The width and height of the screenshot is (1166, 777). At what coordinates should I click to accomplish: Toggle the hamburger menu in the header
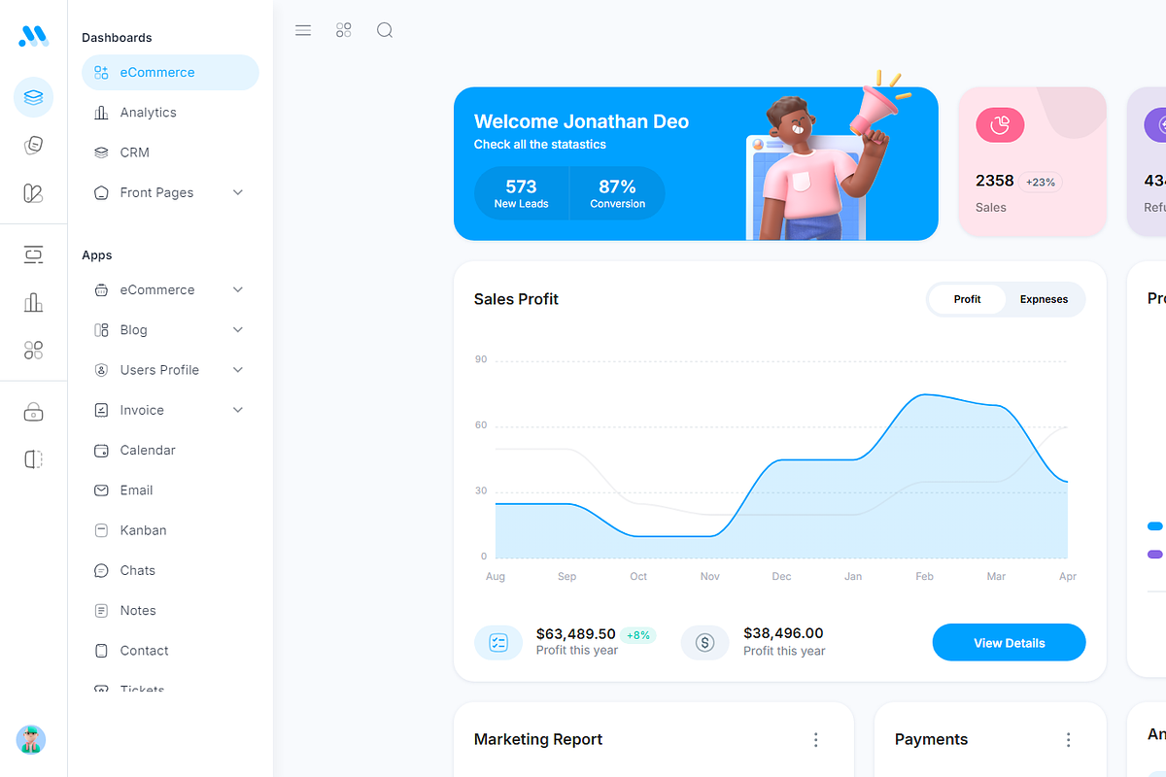[303, 30]
